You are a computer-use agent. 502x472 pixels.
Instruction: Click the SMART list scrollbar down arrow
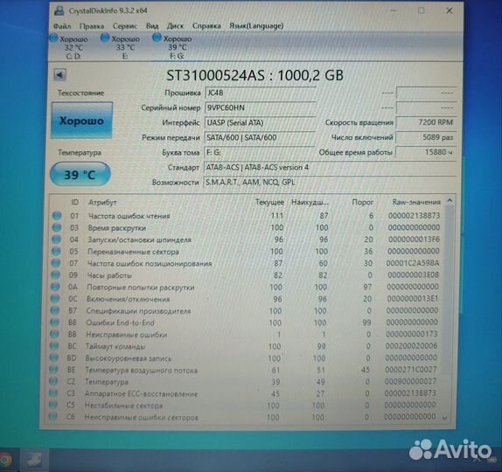point(445,417)
